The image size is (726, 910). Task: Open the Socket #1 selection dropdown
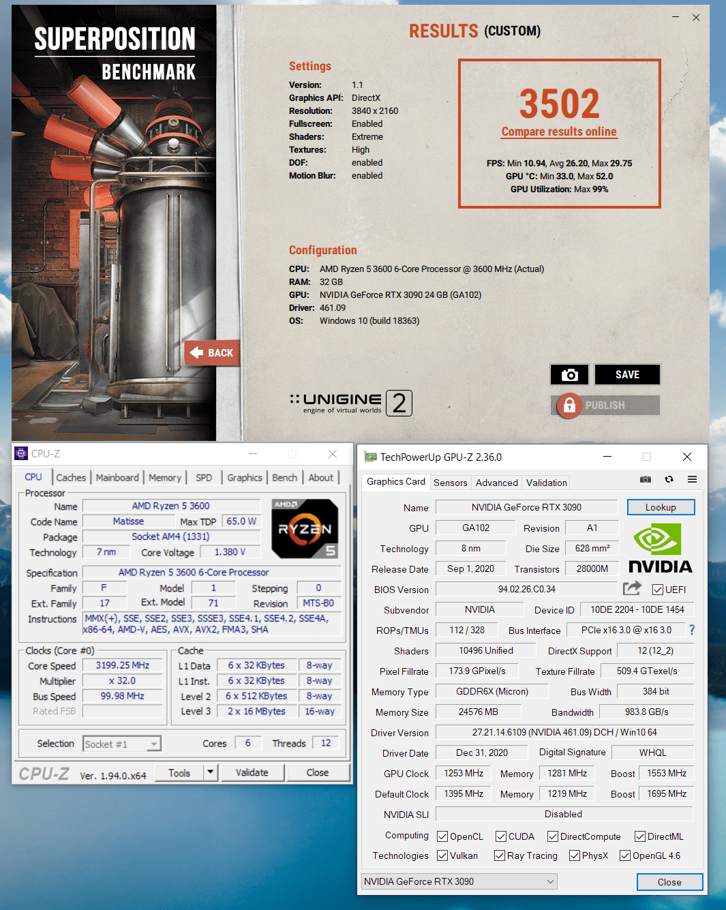(x=122, y=744)
